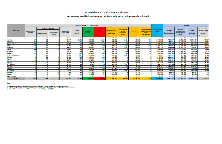222x144 pixels.
Task: Select the Terapia intensiva group header
Action: tap(47, 27)
